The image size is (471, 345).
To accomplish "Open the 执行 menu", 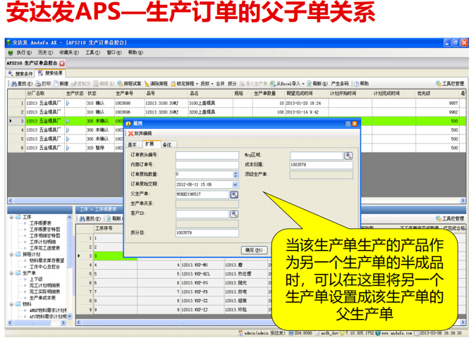I will (20, 52).
